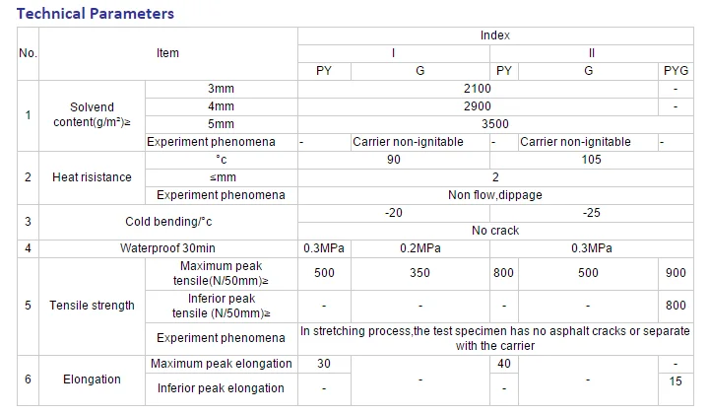Image resolution: width=709 pixels, height=414 pixels.
Task: Click the Heat risistance row label
Action: coord(92,177)
